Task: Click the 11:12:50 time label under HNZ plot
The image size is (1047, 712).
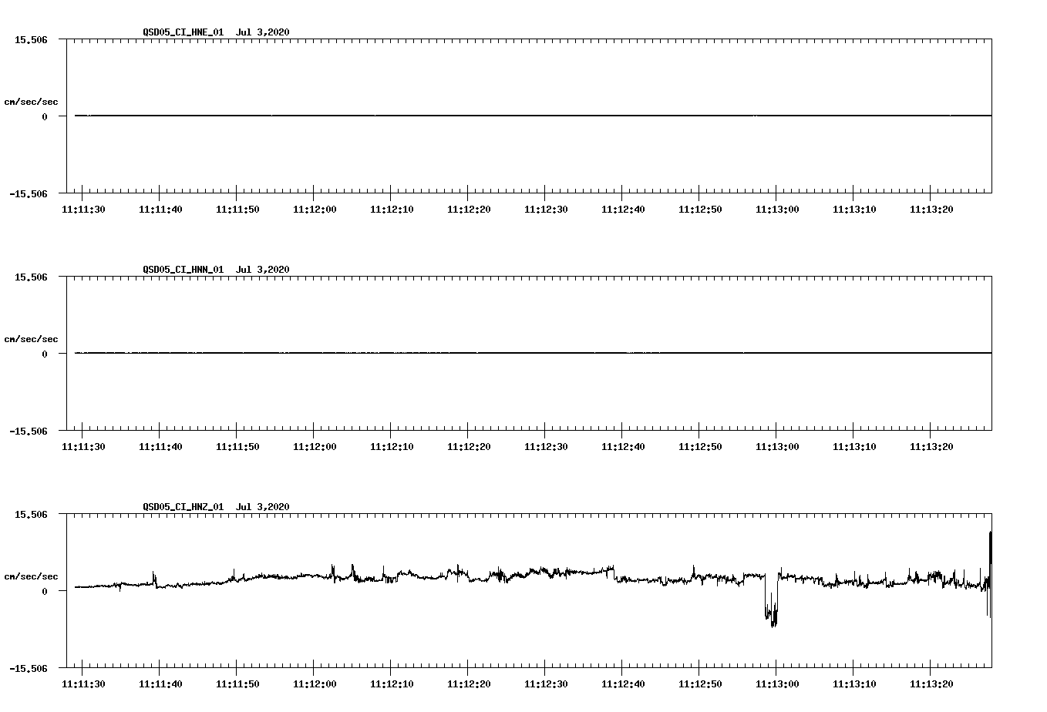Action: tap(700, 683)
